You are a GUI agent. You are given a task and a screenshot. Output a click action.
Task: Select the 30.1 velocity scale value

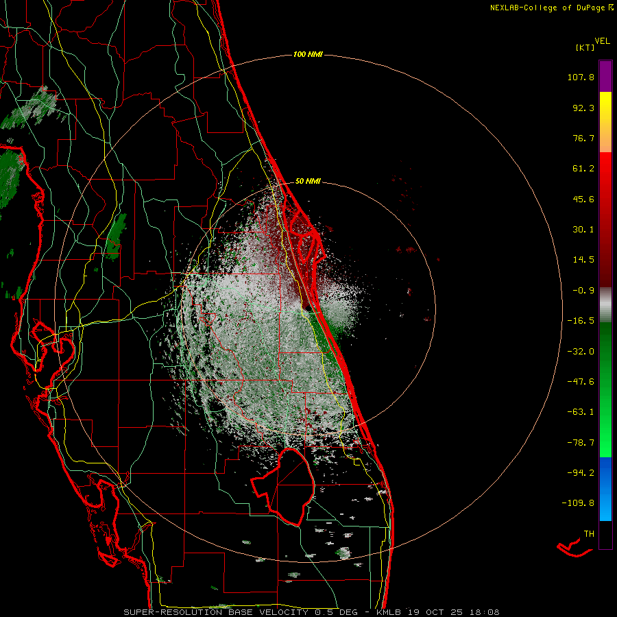[583, 230]
